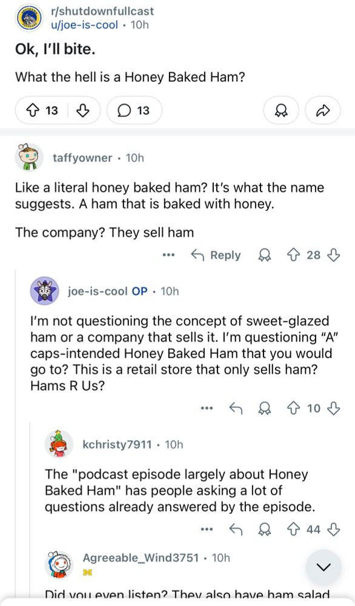Select the reply arrow on joe-is-cool's comment
Viewport: 355px width, 606px height.
pos(237,408)
